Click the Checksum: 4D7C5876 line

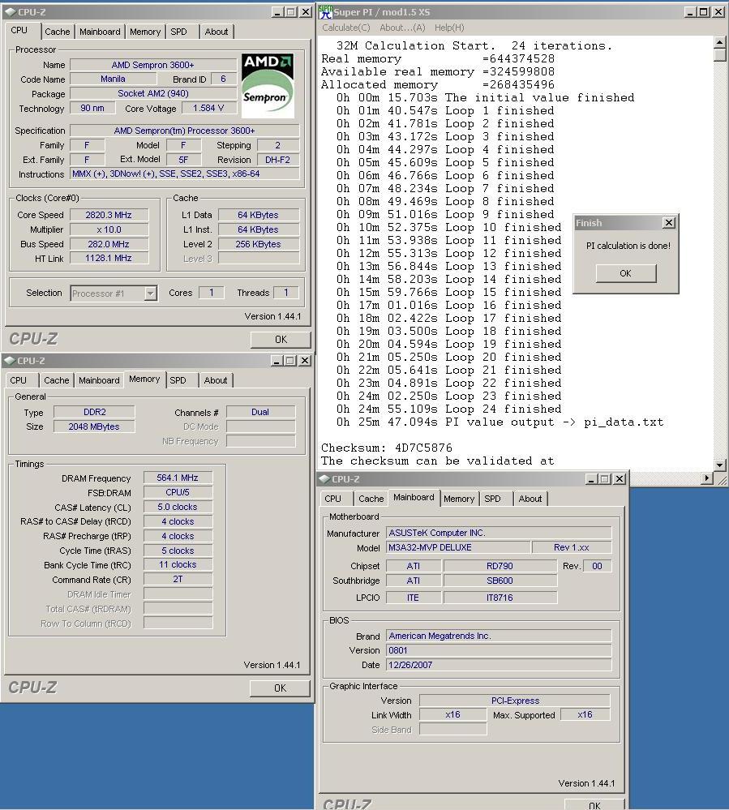[387, 448]
